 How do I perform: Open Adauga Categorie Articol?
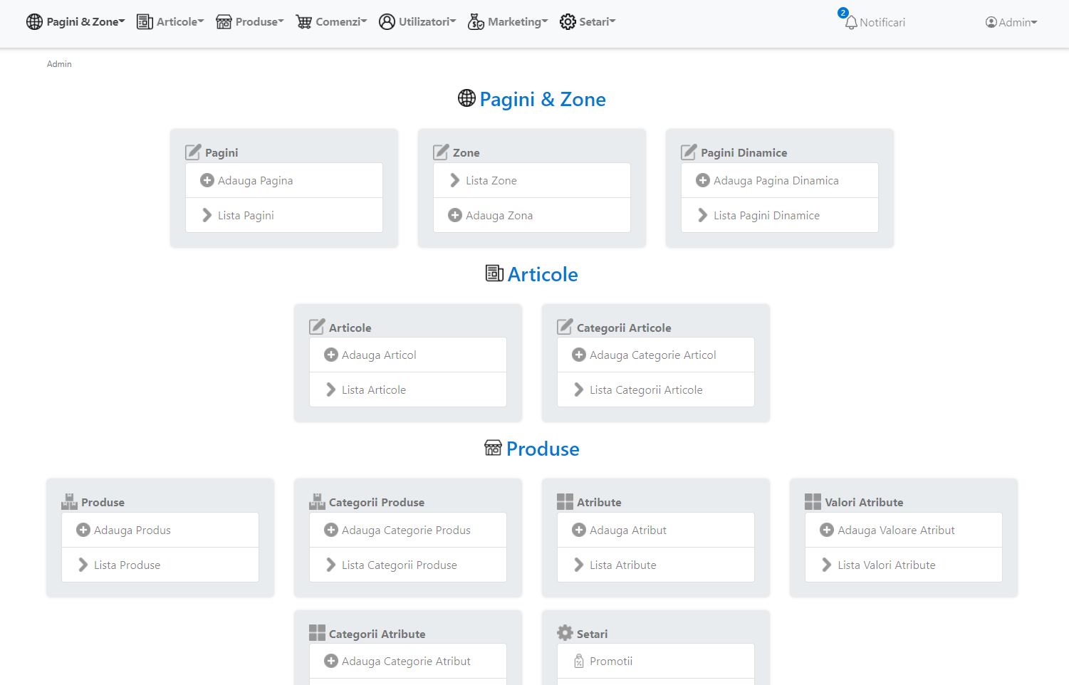point(656,355)
